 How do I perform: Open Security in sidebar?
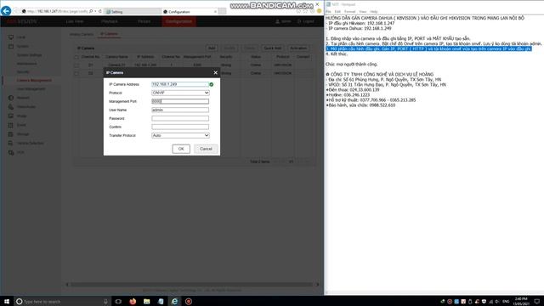(x=23, y=71)
